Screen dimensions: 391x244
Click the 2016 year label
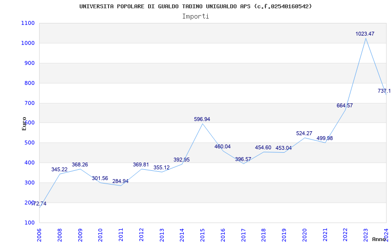coord(223,235)
